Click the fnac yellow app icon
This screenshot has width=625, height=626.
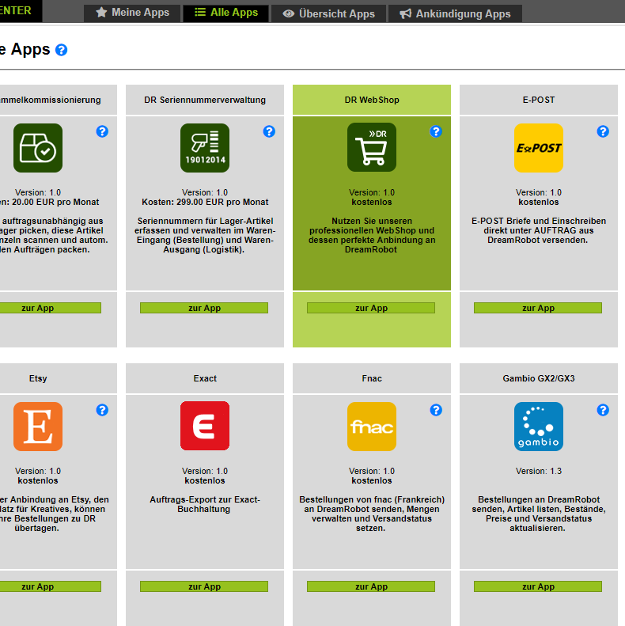point(372,427)
